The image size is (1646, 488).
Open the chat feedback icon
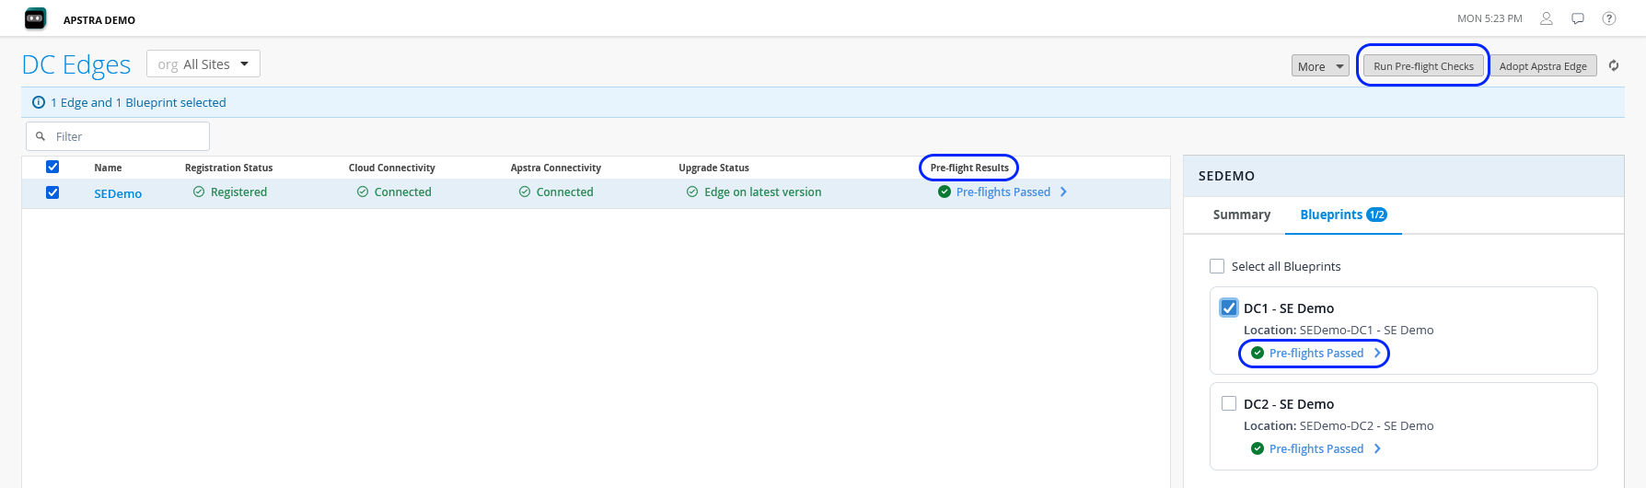[1578, 18]
